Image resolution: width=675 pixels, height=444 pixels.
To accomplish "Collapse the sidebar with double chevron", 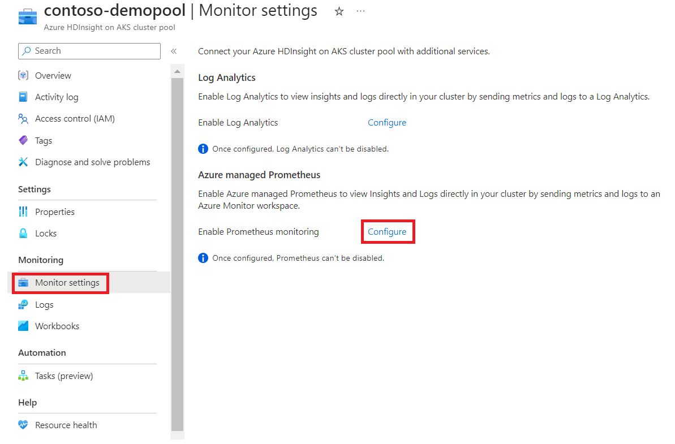I will (x=174, y=51).
